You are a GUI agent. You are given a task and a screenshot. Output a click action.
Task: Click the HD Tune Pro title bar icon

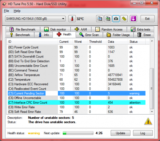[x=4, y=4]
